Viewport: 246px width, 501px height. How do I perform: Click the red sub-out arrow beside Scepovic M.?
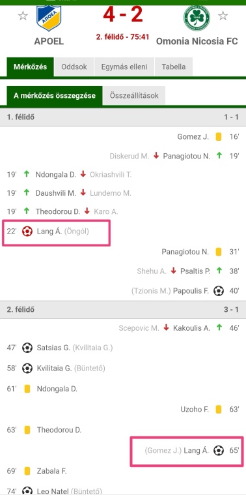[166, 328]
